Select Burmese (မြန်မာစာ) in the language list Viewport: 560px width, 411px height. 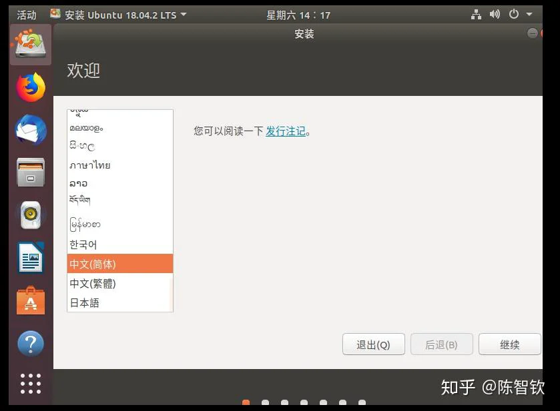(120, 224)
